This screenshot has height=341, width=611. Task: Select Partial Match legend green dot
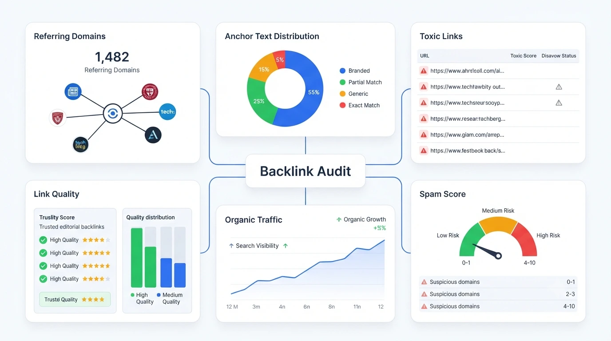pos(342,82)
